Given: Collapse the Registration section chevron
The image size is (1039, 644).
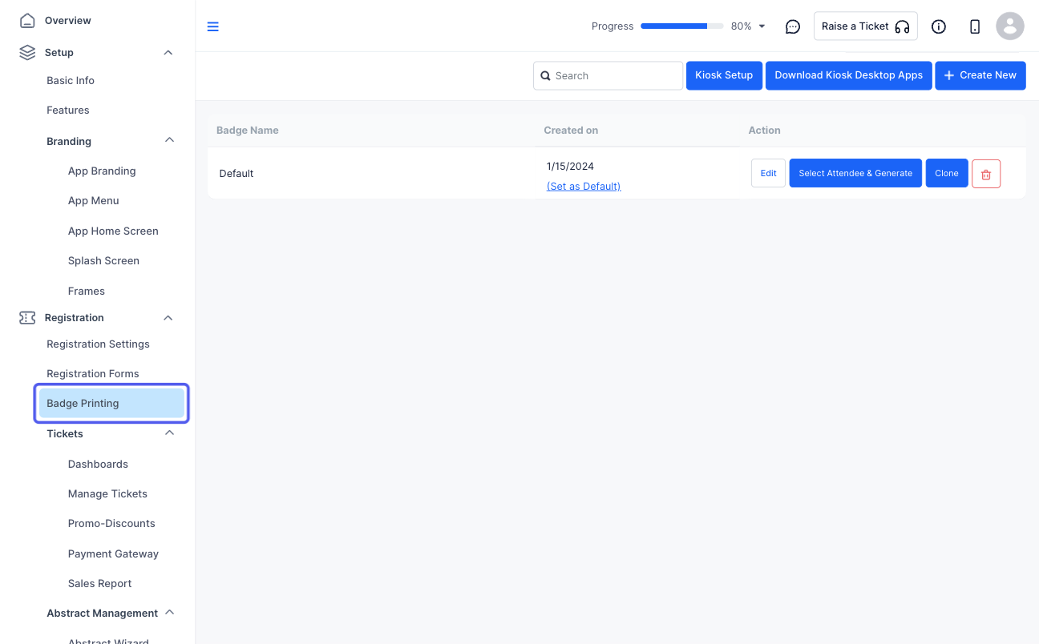Looking at the screenshot, I should tap(168, 318).
